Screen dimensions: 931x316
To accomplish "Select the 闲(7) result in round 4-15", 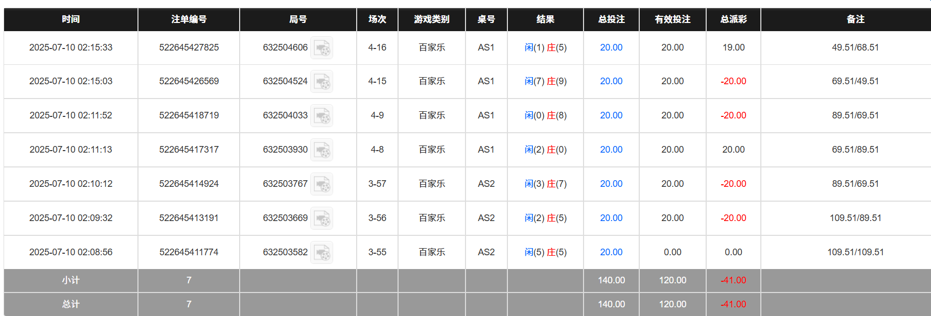I will coord(531,81).
